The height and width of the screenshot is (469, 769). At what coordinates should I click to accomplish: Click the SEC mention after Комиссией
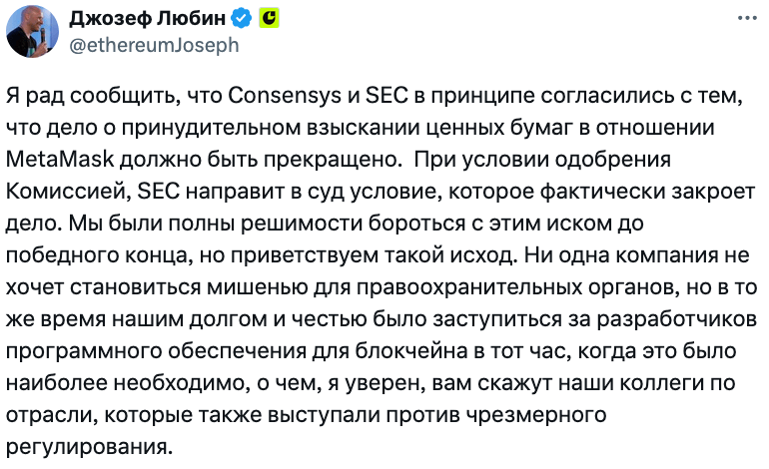point(159,192)
